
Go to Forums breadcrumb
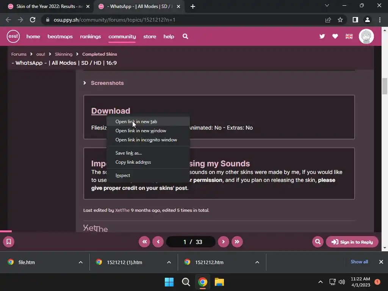pyautogui.click(x=19, y=54)
